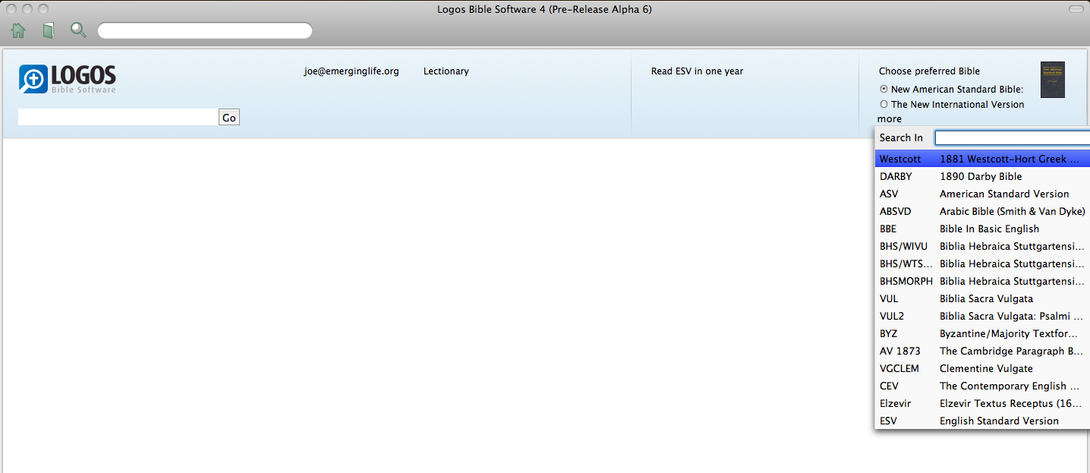Choose VGCLEM Clementine Vulgate
Screen dimensions: 1090x473
[982, 368]
